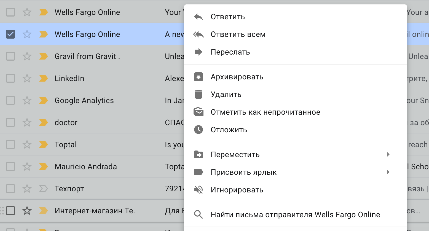Image resolution: width=429 pixels, height=231 pixels.
Task: Click Найти письма отправителя Wells Fargo Online
Action: click(x=295, y=214)
